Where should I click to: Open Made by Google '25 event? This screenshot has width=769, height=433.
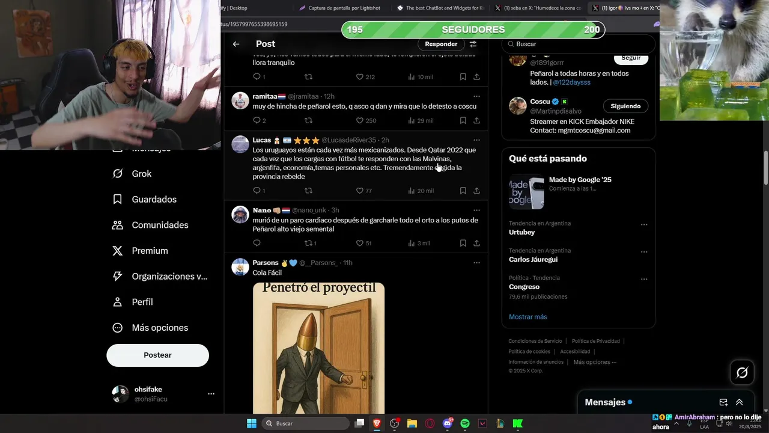[578, 191]
